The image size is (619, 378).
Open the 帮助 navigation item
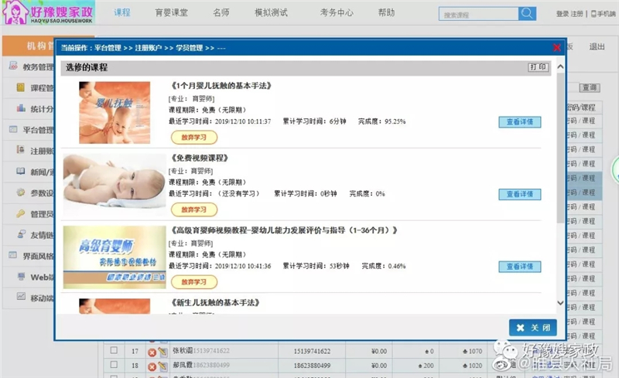point(386,12)
